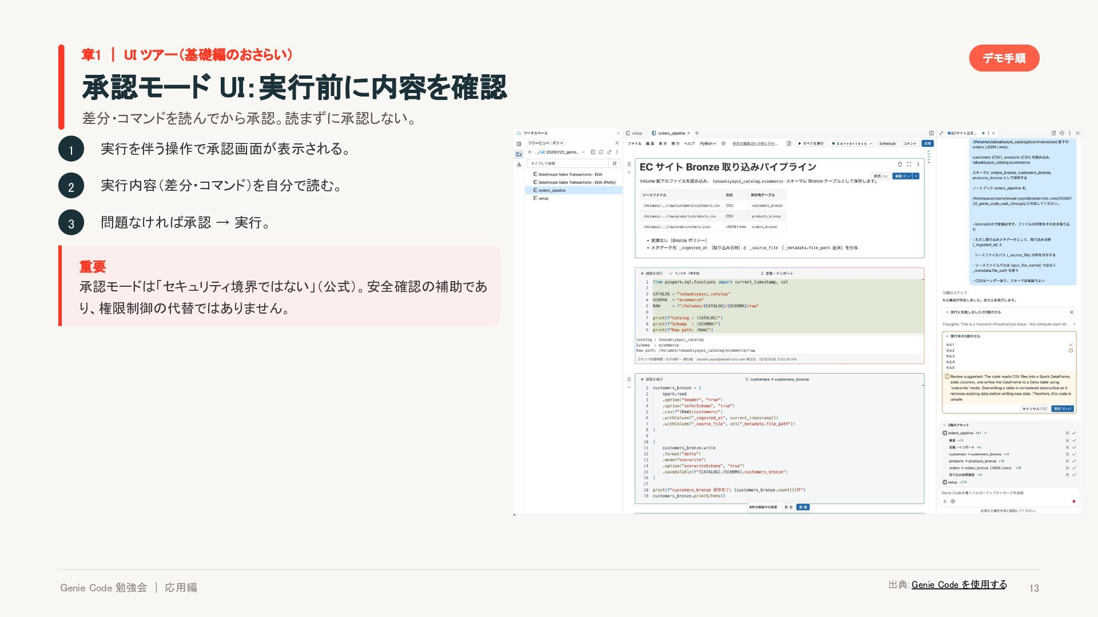
Task: Start a new chat with compose icon
Action: 1053,133
